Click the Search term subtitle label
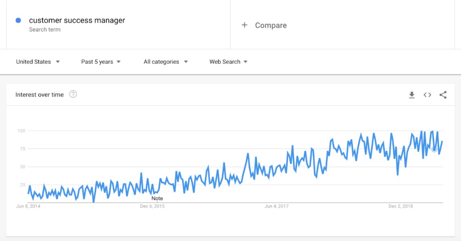Image resolution: width=461 pixels, height=241 pixels. click(x=44, y=30)
